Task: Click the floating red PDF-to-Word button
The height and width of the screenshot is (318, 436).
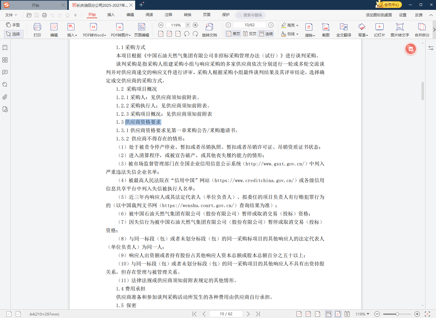Action: pos(411,49)
